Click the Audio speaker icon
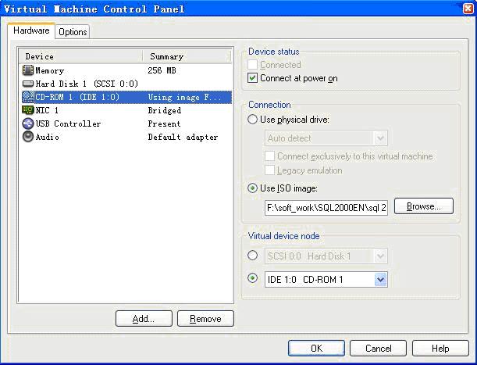Image resolution: width=477 pixels, height=365 pixels. point(28,137)
